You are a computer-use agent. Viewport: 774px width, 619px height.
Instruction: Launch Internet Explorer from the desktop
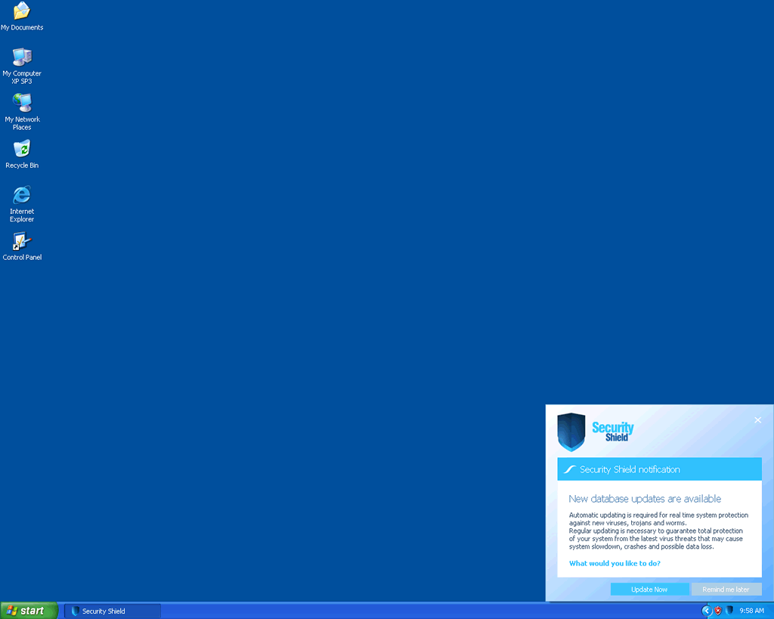[x=22, y=195]
